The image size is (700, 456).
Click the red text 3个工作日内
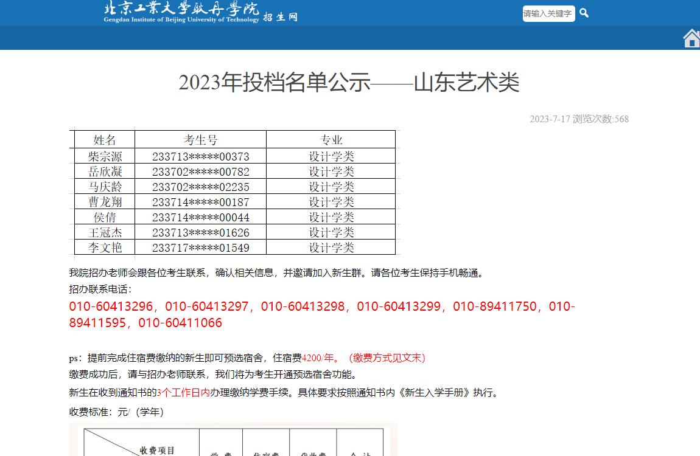183,393
